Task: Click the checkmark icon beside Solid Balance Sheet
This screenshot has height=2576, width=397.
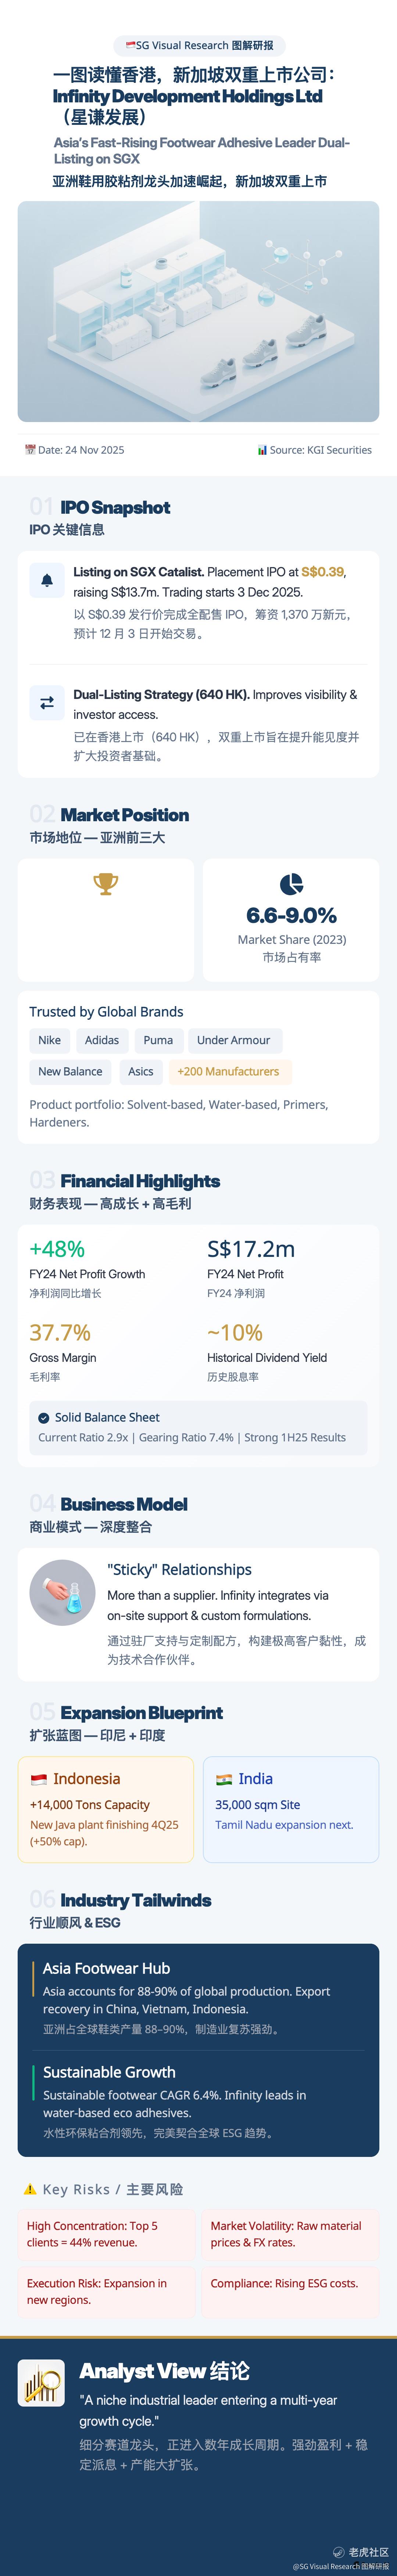Action: (x=44, y=1418)
